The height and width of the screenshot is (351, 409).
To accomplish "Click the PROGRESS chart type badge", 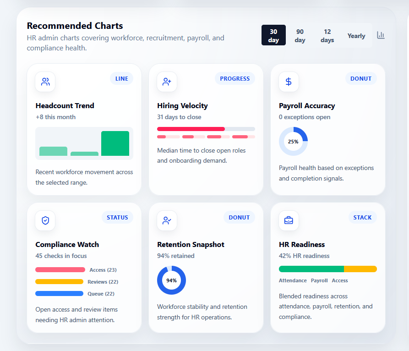I will tap(235, 78).
